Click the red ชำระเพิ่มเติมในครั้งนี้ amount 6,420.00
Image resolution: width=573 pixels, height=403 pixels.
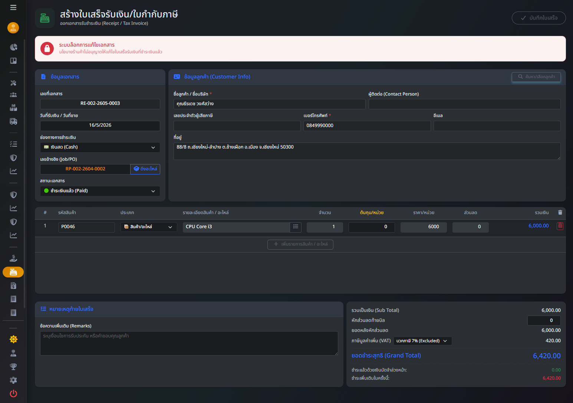[552, 379]
